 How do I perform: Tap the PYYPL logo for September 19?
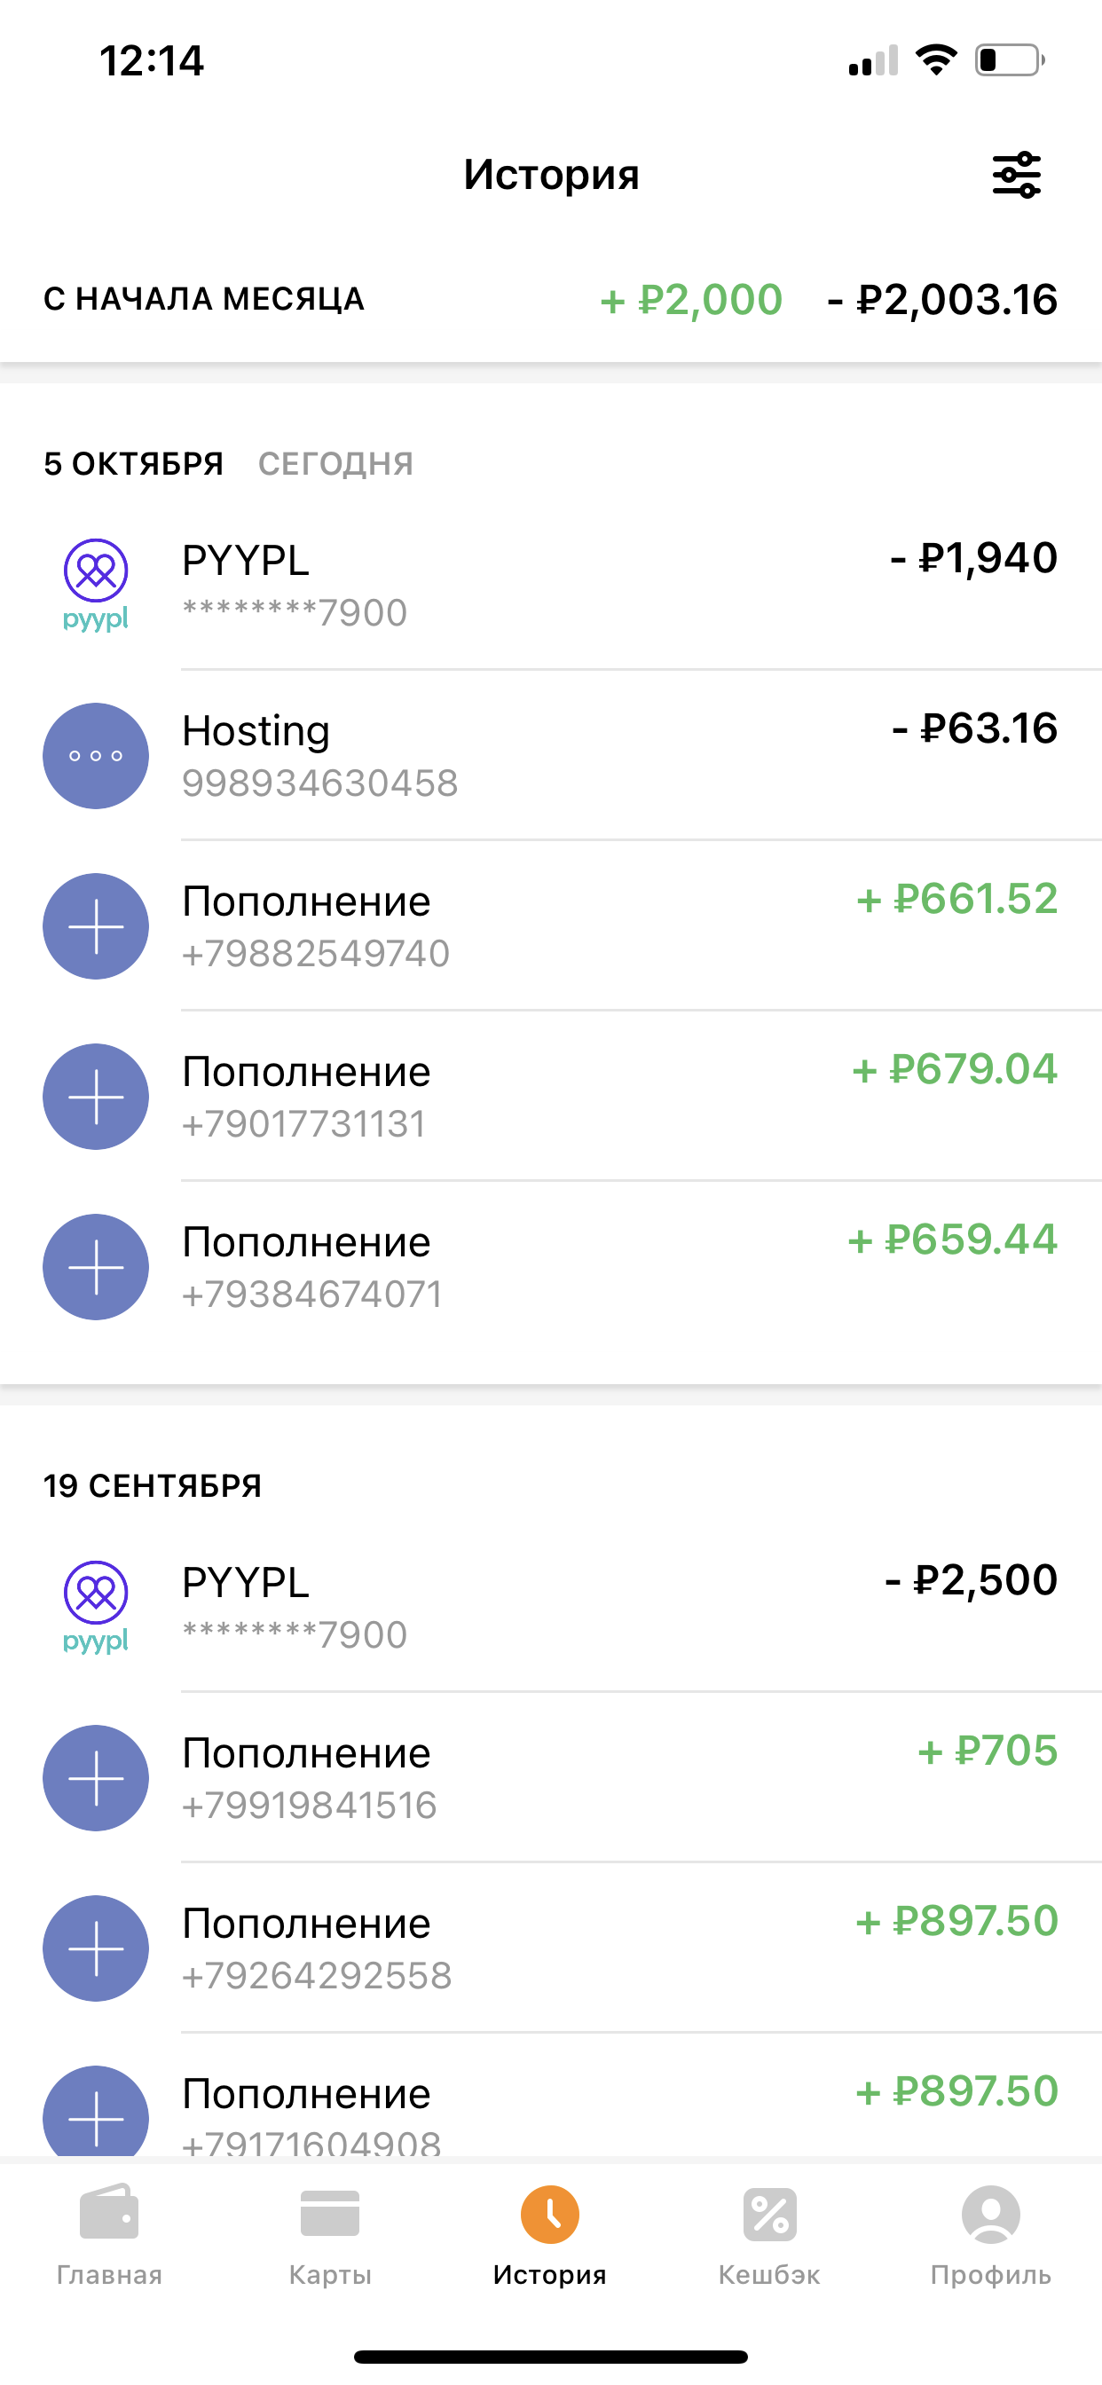96,1607
